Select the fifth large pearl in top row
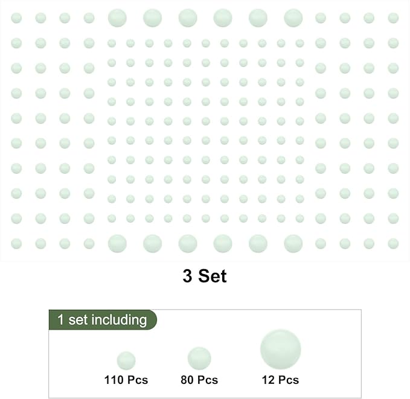The image size is (410, 399). pos(258,18)
